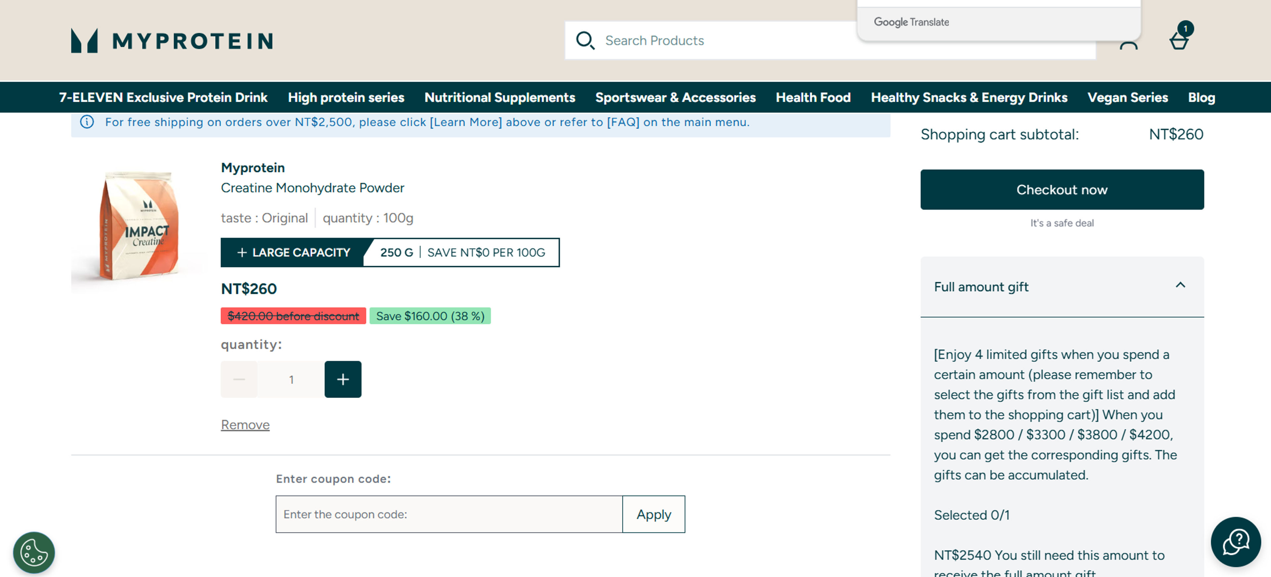Viewport: 1271px width, 577px height.
Task: Click the Shopping cart subtotal NT$260 amount
Action: pyautogui.click(x=1176, y=134)
